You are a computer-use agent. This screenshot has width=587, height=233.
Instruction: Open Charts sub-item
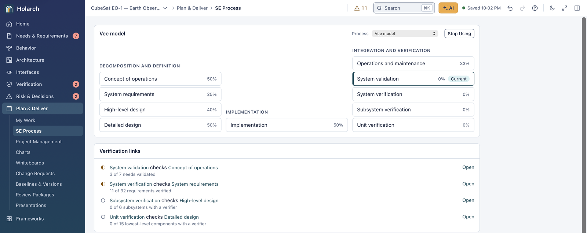[48, 152]
